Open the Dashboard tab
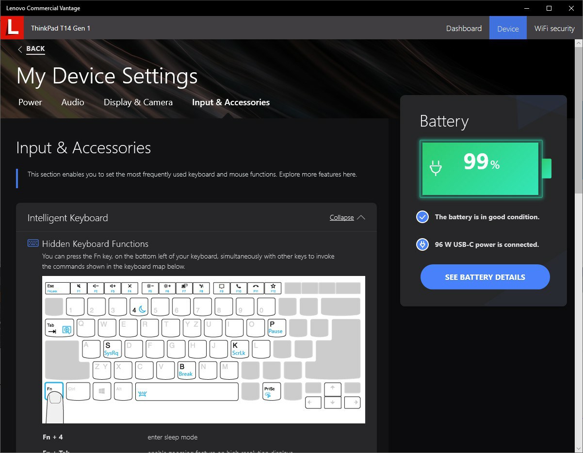Image resolution: width=583 pixels, height=453 pixels. [464, 28]
